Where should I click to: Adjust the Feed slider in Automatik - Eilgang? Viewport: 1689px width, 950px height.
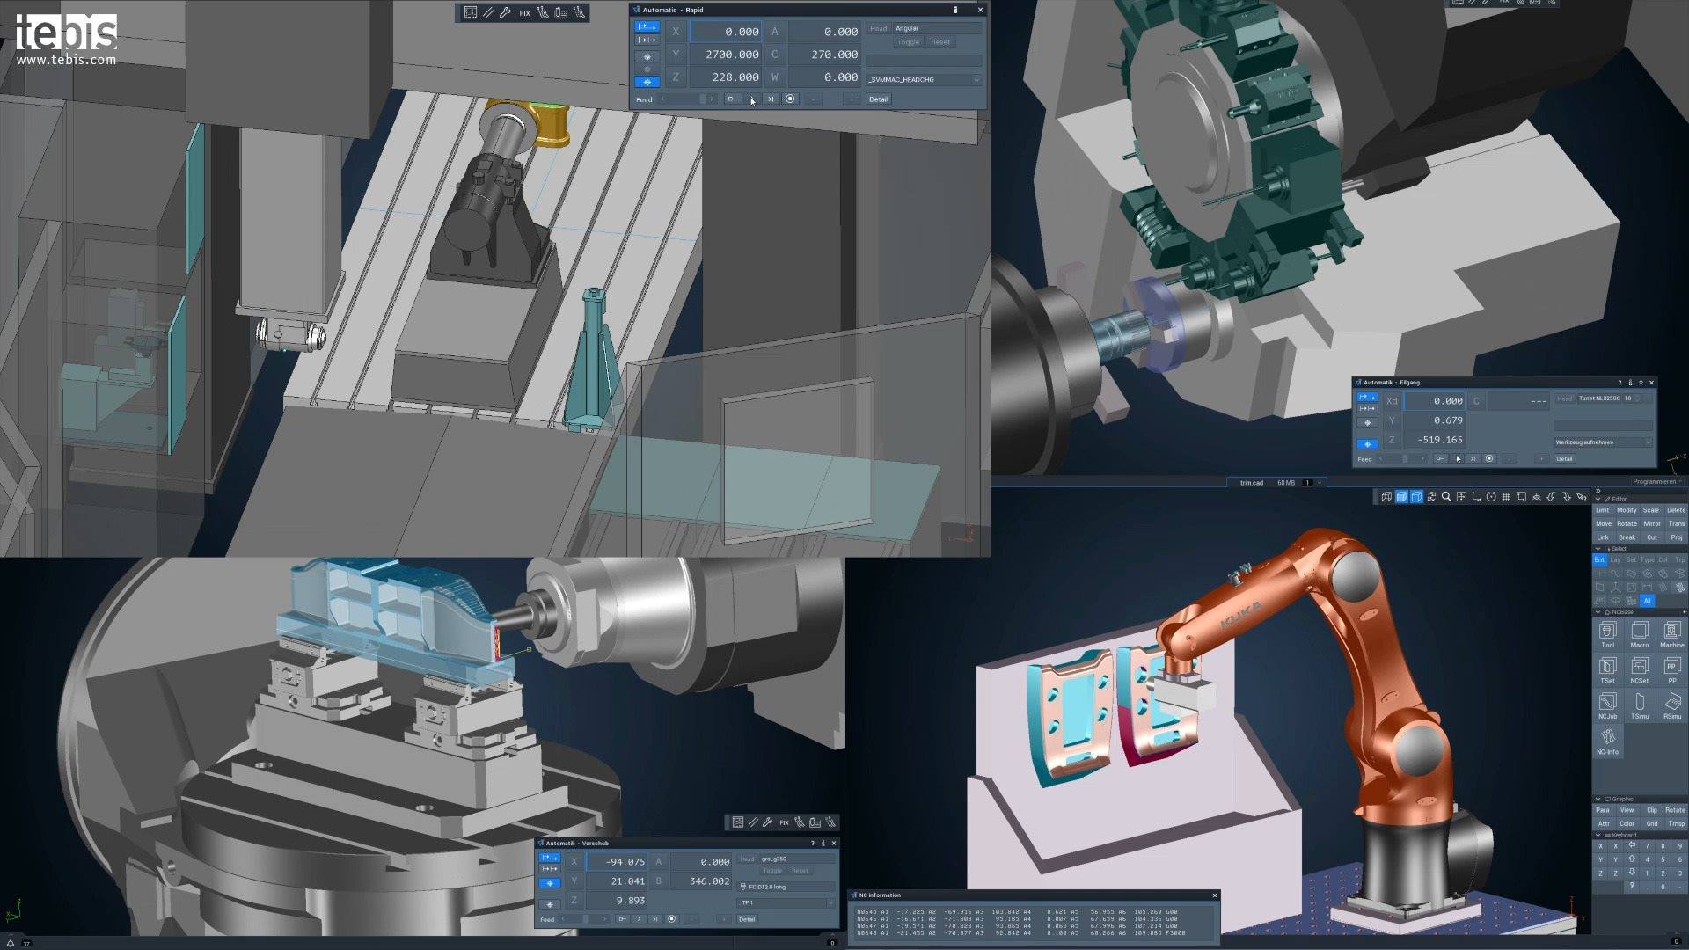pos(1402,459)
